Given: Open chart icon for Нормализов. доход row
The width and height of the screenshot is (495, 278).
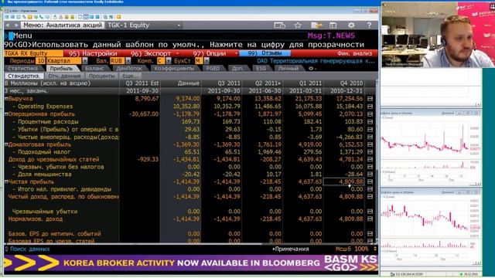Looking at the screenshot, I should pyautogui.click(x=370, y=219).
